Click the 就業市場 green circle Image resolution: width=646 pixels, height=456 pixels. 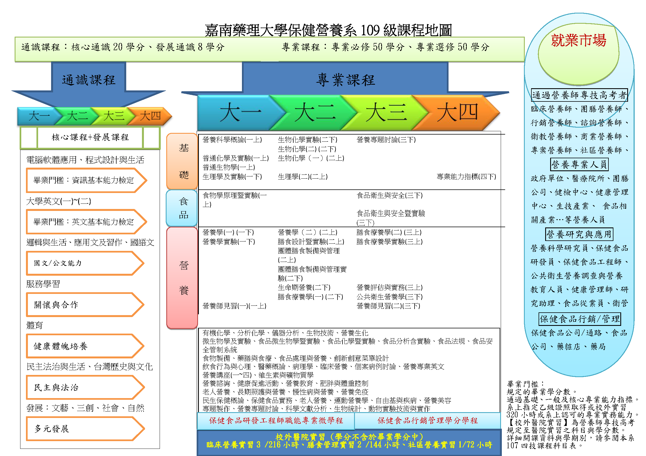579,54
